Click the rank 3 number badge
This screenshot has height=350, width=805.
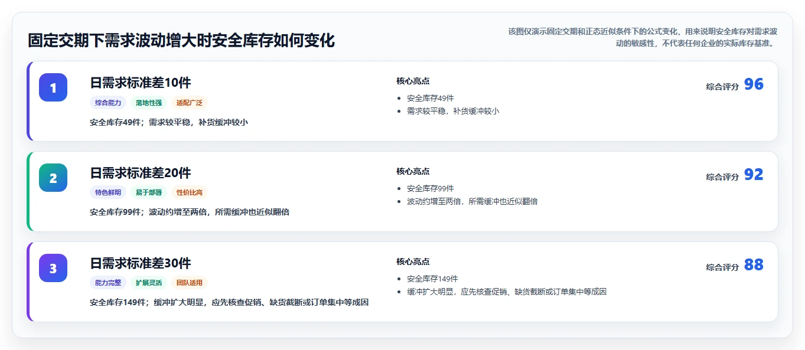tap(53, 268)
